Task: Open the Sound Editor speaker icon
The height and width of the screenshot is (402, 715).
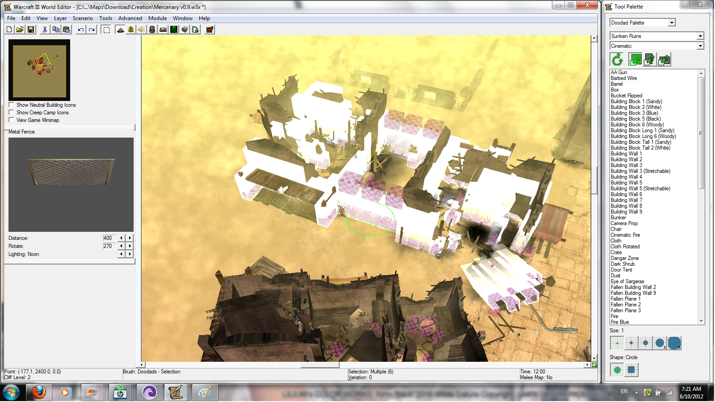Action: pos(142,29)
